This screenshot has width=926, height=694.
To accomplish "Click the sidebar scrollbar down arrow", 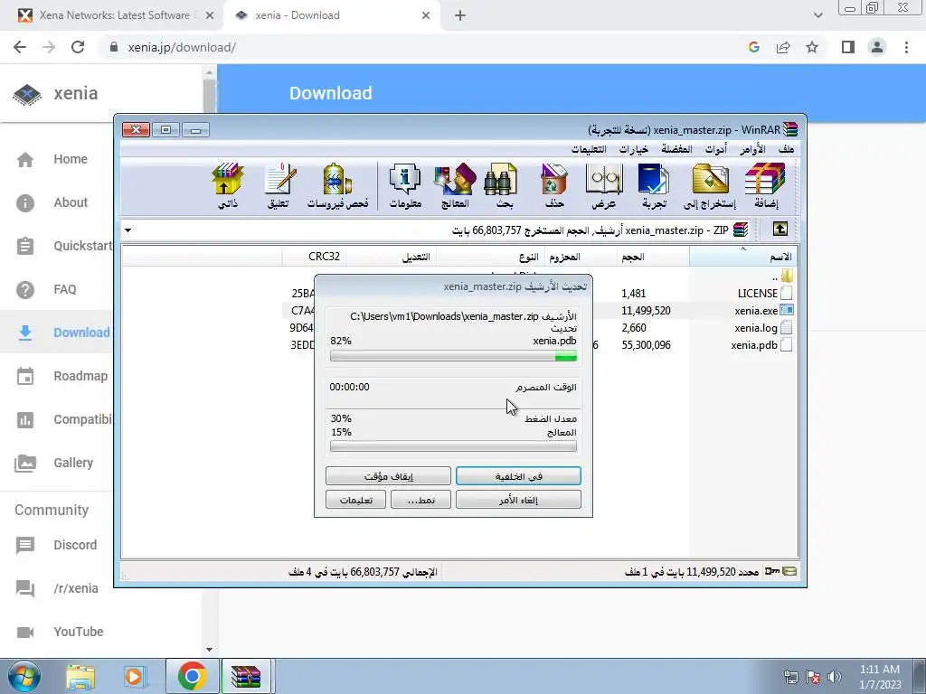I will (x=209, y=649).
